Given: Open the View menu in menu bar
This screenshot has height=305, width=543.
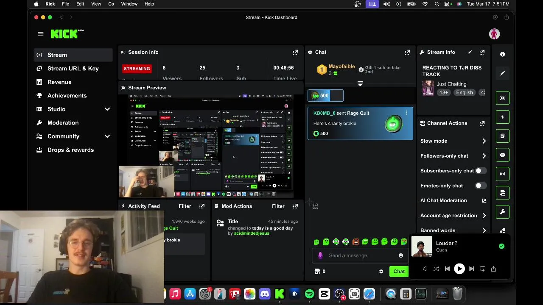Looking at the screenshot, I should coord(96,4).
